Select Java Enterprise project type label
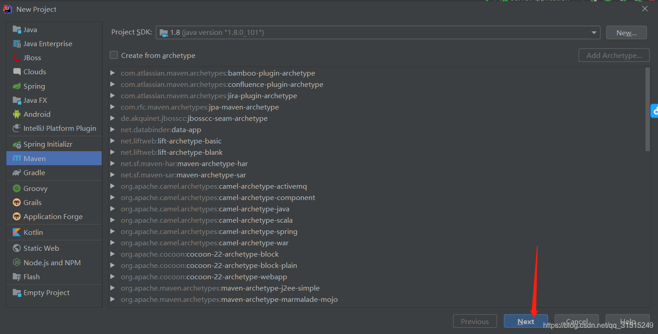The image size is (658, 334). coord(48,44)
